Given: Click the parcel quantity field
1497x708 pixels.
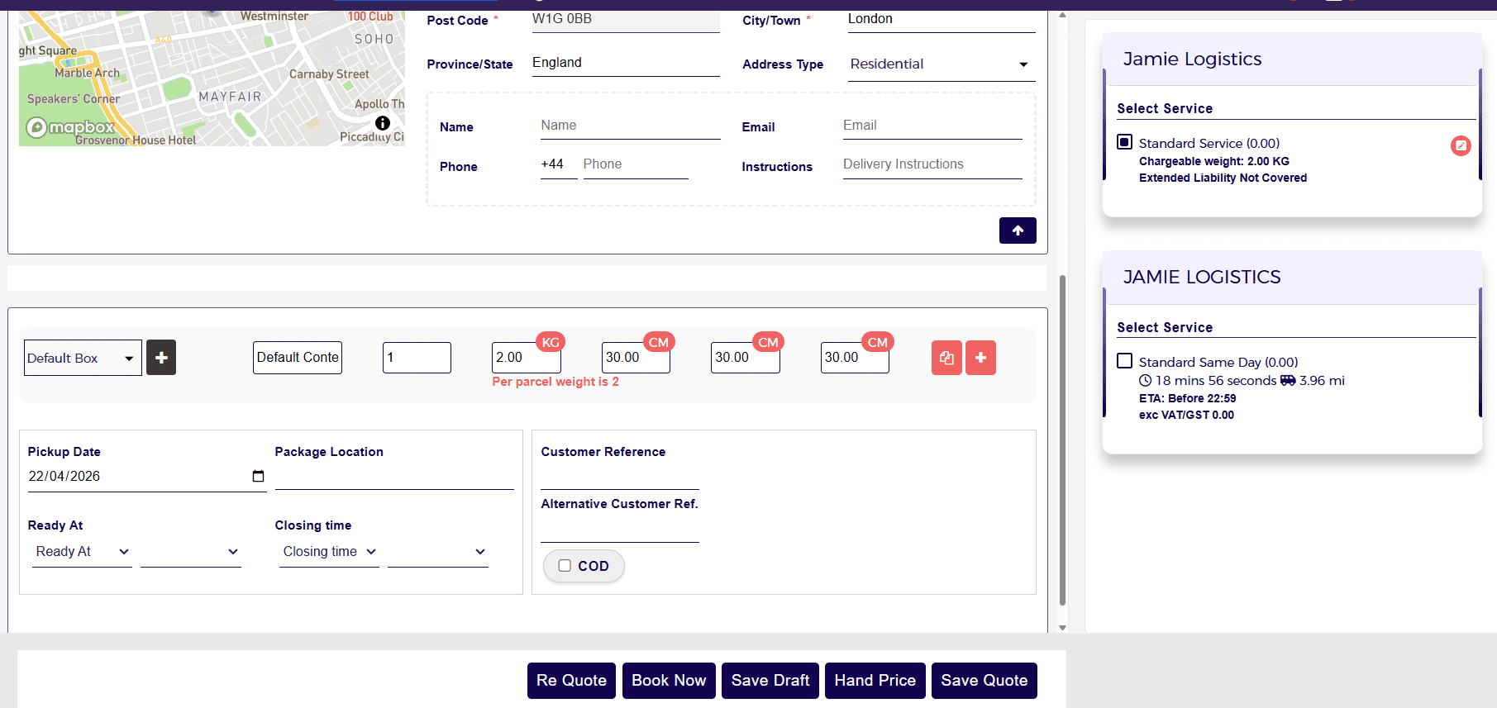Looking at the screenshot, I should [x=417, y=358].
